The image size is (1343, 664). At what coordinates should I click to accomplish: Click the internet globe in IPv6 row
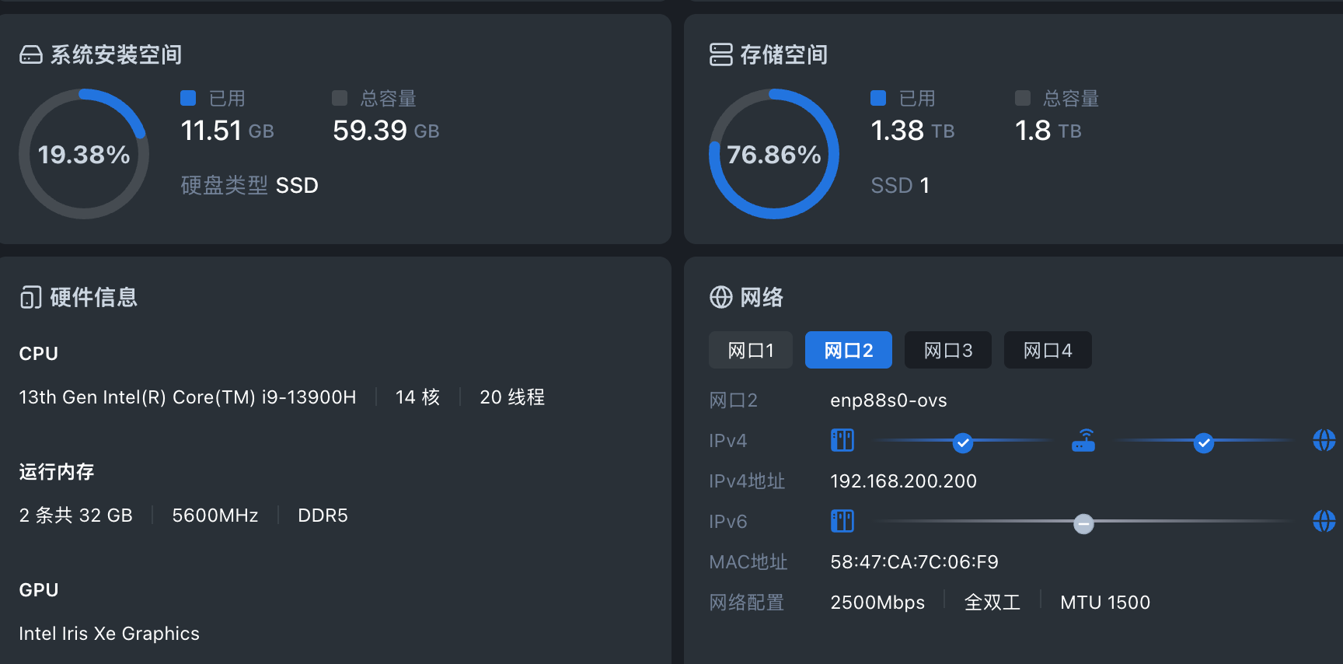point(1324,521)
